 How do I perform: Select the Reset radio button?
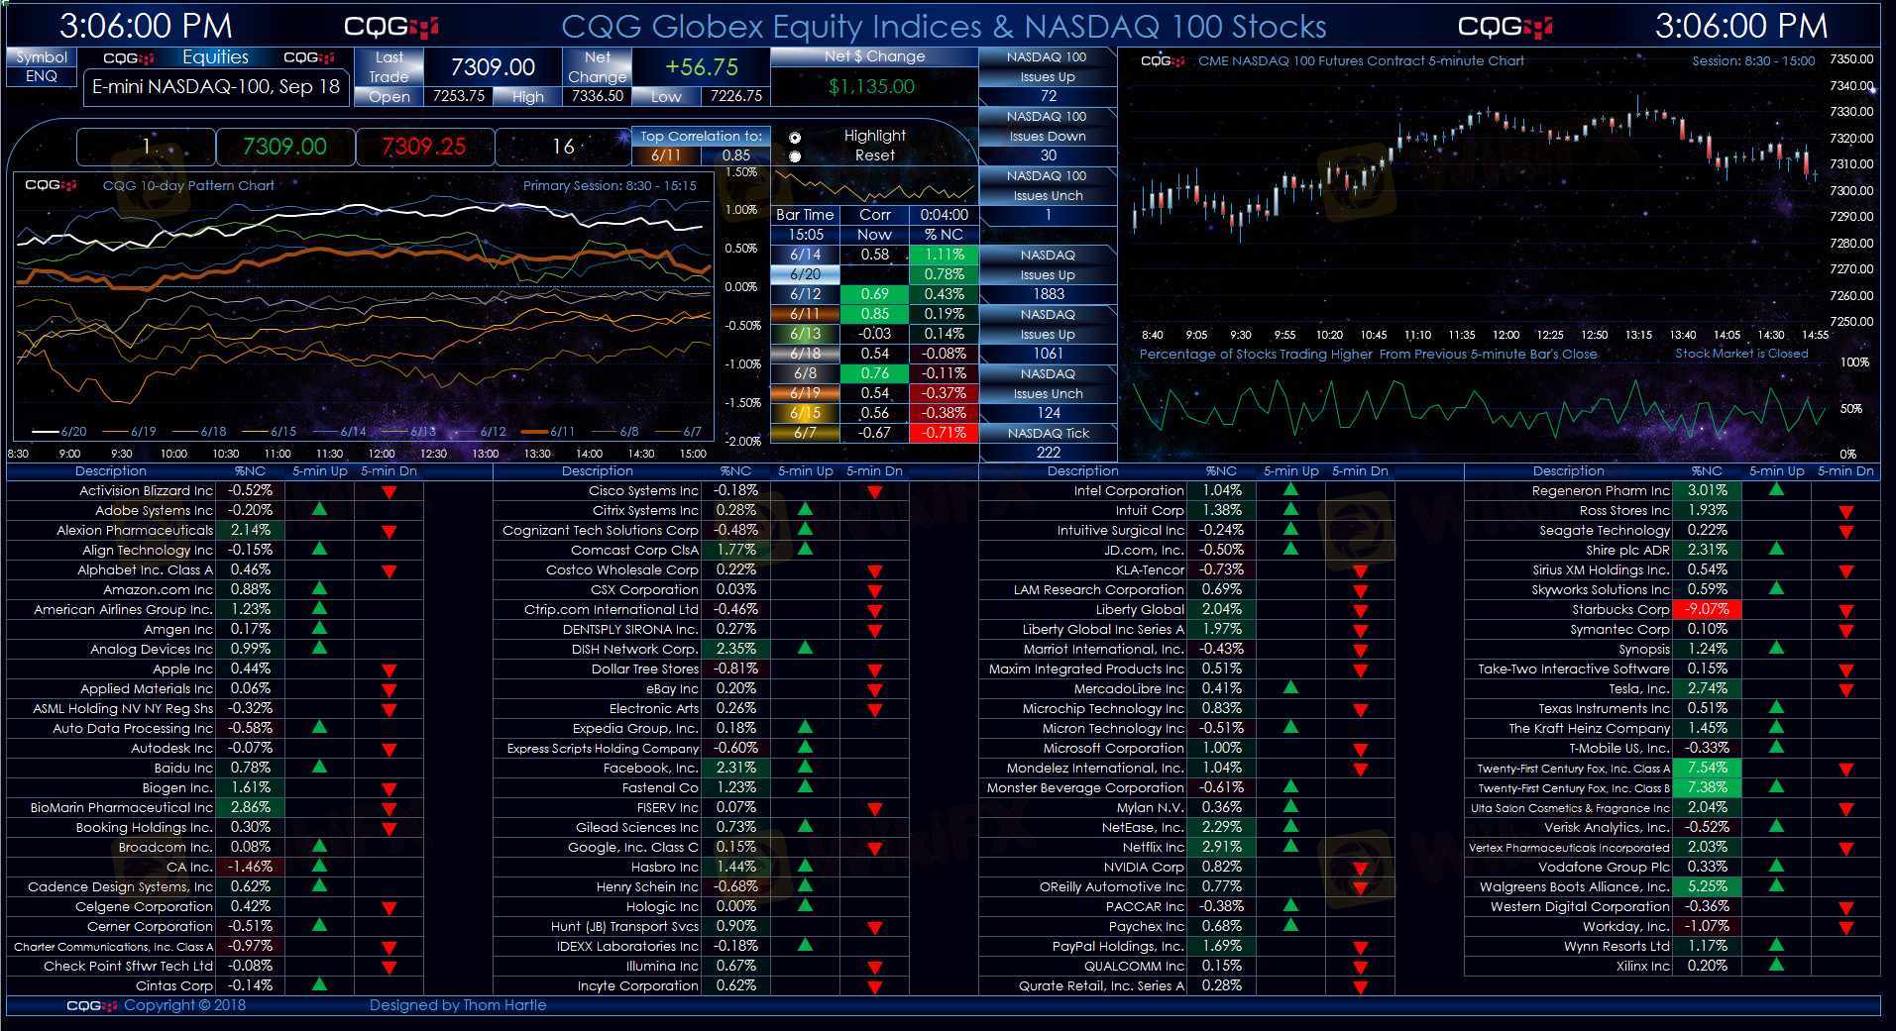tap(795, 156)
